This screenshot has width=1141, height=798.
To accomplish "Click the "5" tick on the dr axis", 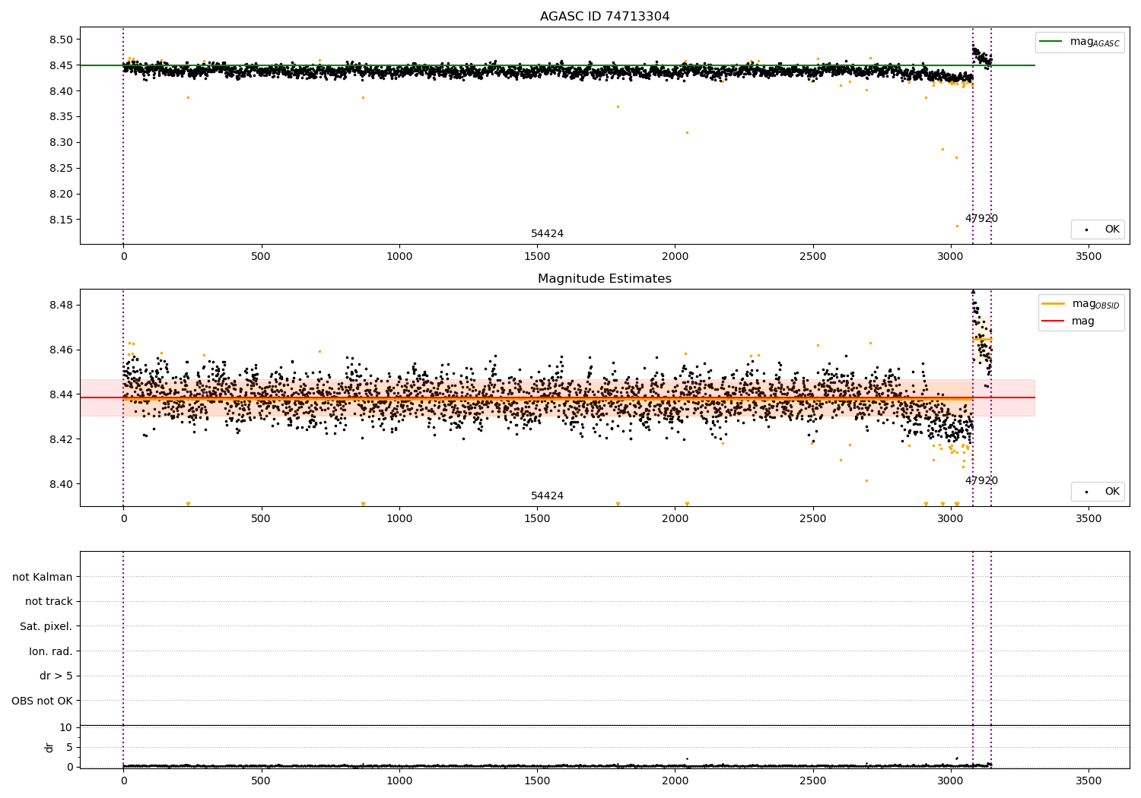I will point(70,747).
